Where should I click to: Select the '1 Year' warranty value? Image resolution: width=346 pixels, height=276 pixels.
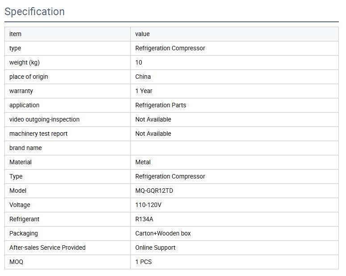(x=144, y=91)
